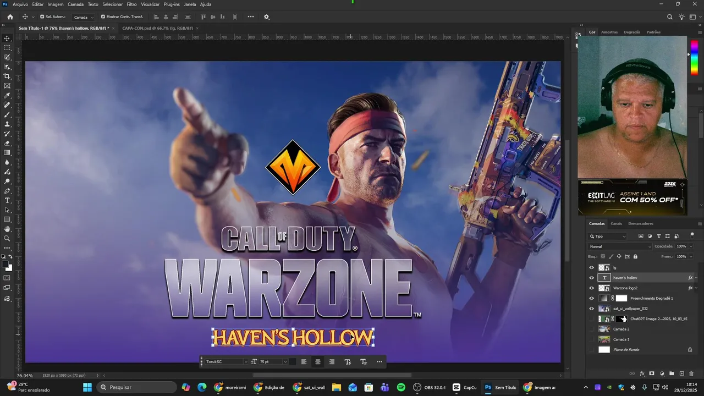This screenshot has height=396, width=704.
Task: Toggle Quick Mask mode icon
Action: click(x=7, y=278)
